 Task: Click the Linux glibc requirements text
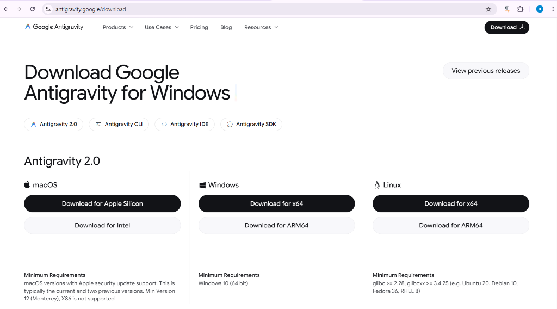coord(445,287)
